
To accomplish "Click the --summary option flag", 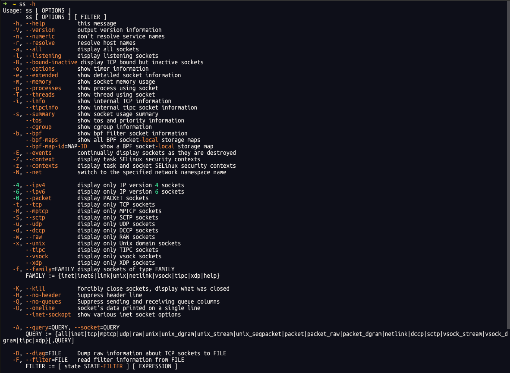I will point(40,114).
